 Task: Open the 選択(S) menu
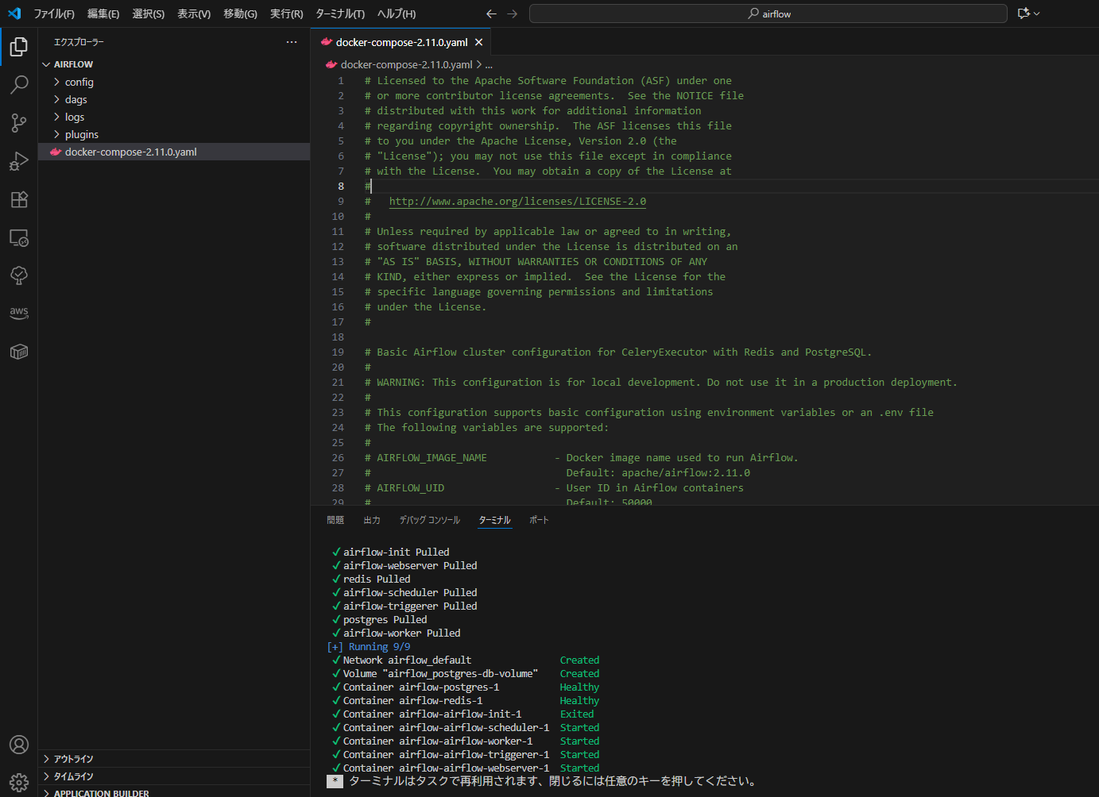149,13
